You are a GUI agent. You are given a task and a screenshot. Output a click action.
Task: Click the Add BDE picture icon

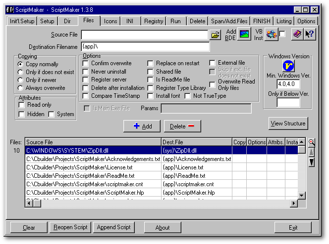point(244,34)
